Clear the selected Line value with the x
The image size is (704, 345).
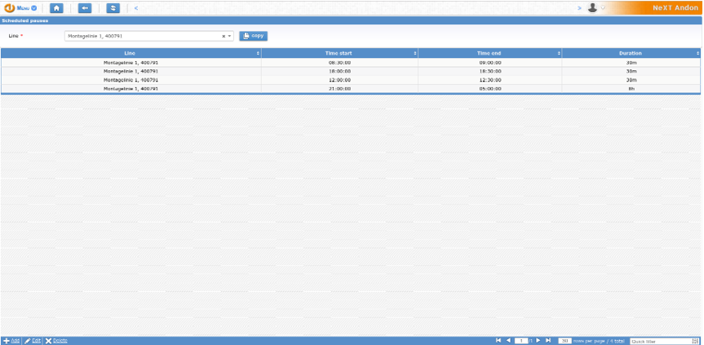(x=224, y=36)
